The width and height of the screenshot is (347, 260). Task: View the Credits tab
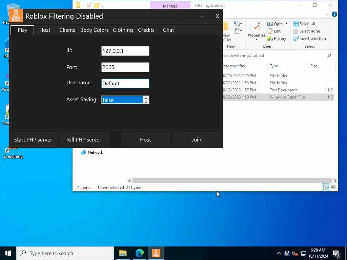tap(146, 30)
